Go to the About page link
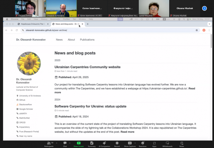214x148 pixels. pos(71,40)
